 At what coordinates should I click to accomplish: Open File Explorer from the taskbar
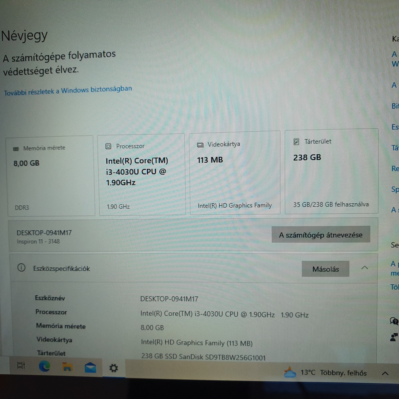(67, 367)
